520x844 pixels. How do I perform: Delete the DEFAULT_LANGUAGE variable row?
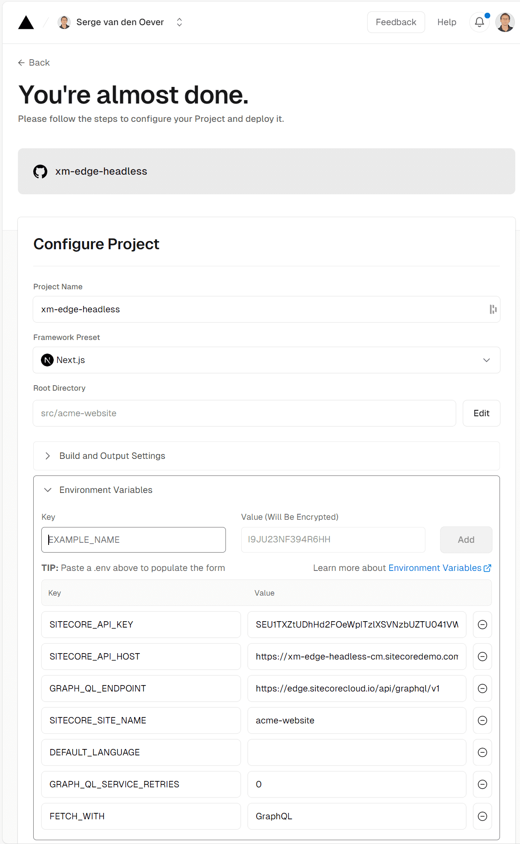click(482, 752)
